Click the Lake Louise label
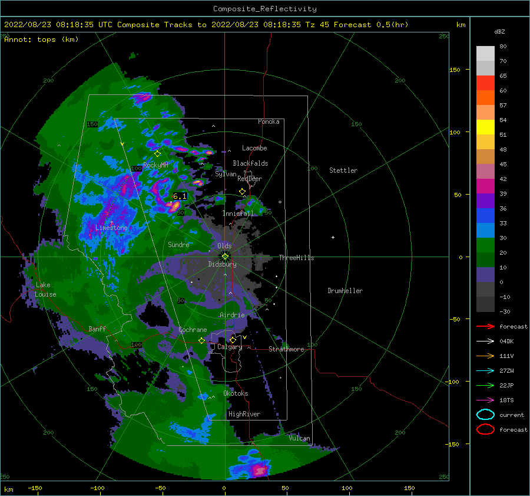 [x=45, y=290]
